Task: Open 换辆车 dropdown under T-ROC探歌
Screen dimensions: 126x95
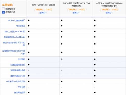Action: coord(76,13)
